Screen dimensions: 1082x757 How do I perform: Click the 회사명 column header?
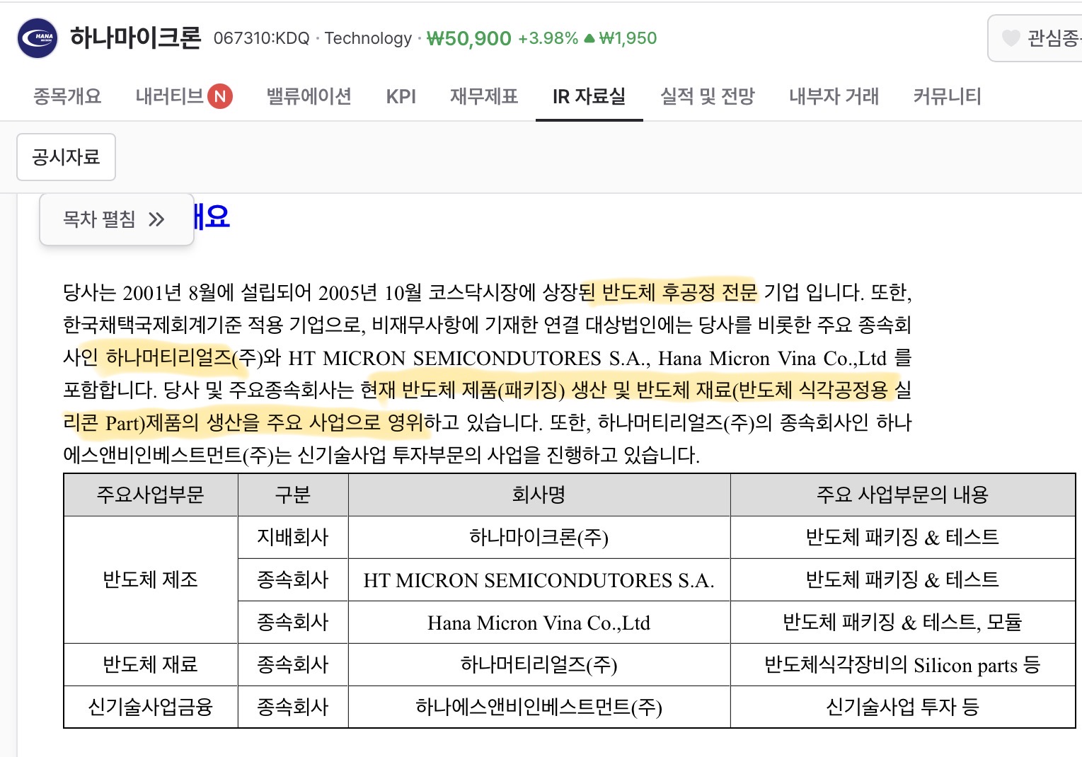tap(539, 495)
